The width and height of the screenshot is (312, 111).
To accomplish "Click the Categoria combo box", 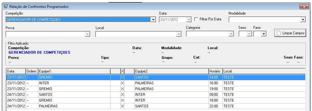I will (x=210, y=34).
